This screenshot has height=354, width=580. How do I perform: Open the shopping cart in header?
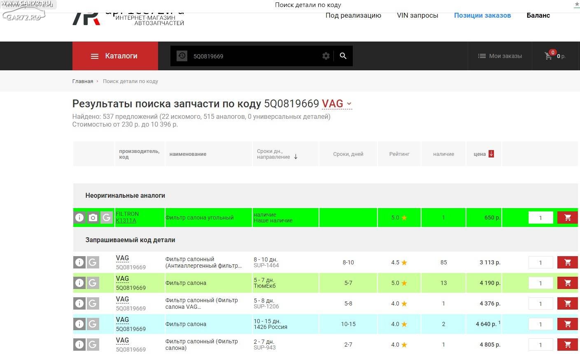tap(549, 56)
